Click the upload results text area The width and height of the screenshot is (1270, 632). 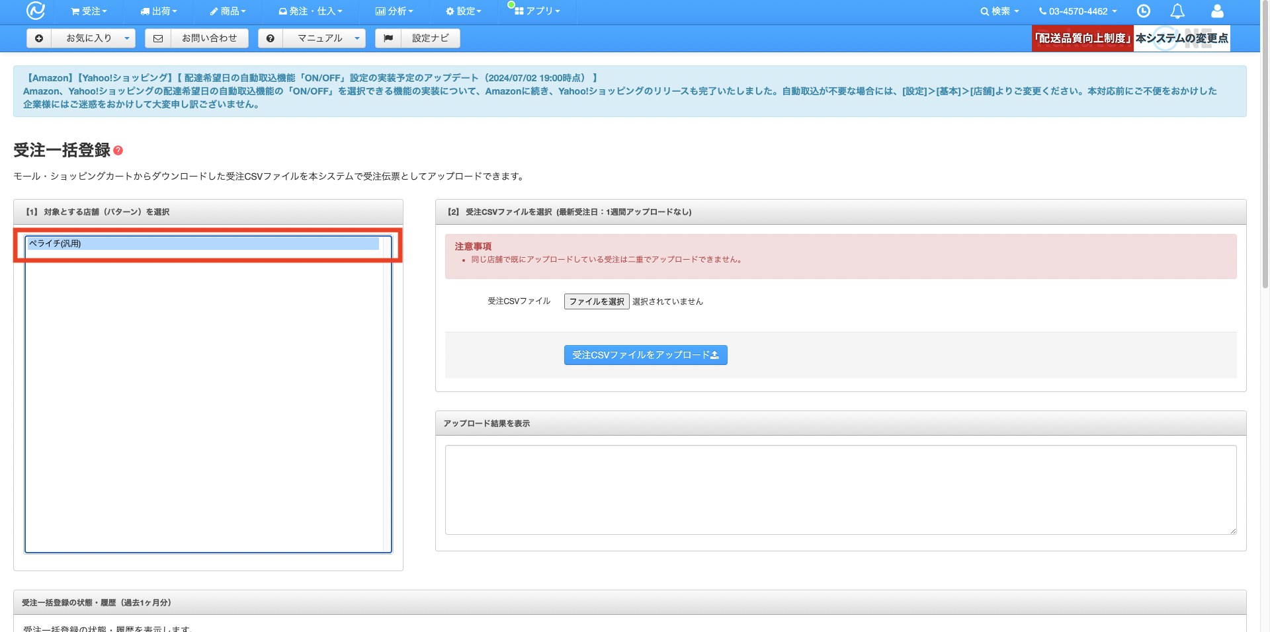tap(840, 489)
